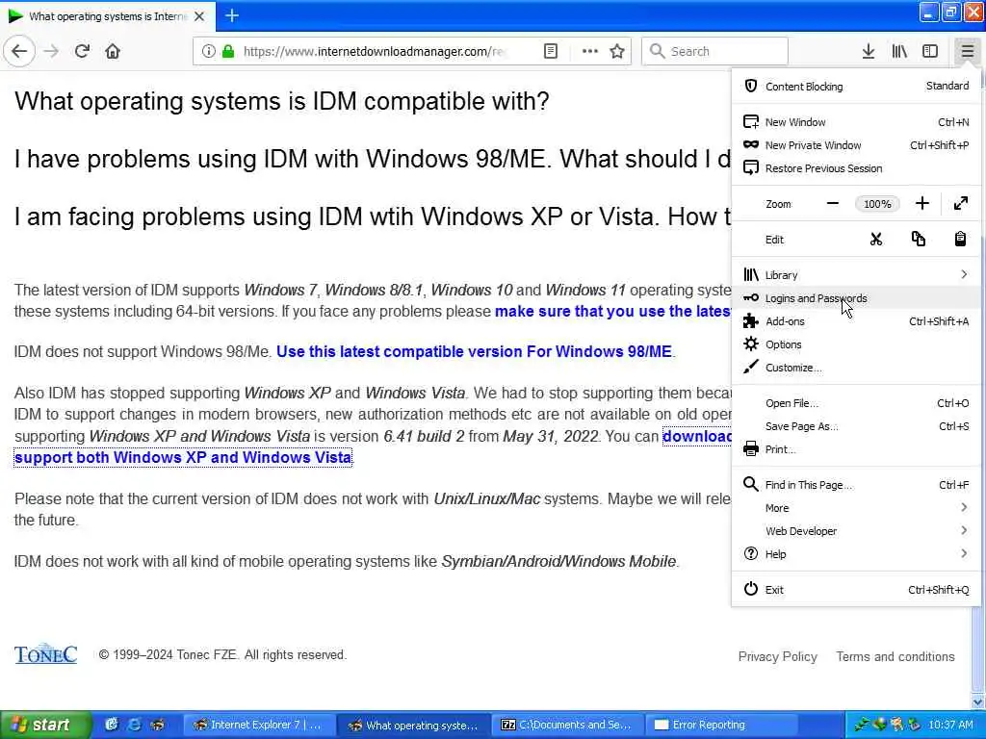Close the IDM tab
986x739 pixels.
(199, 16)
